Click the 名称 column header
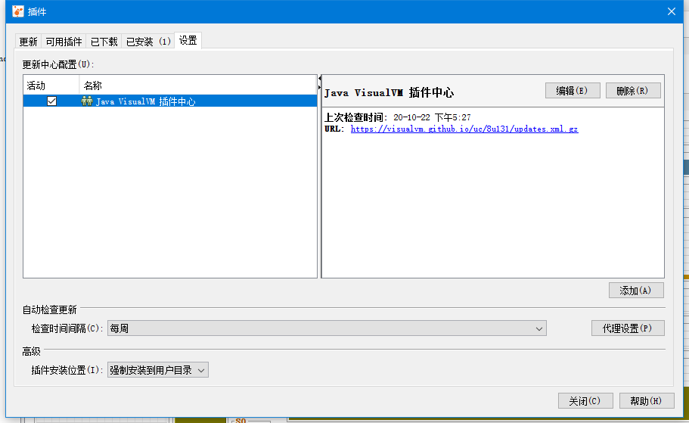 pos(198,86)
